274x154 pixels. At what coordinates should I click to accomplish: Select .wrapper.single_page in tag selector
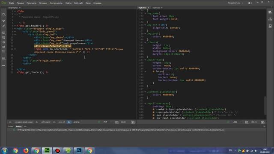tap(24, 122)
